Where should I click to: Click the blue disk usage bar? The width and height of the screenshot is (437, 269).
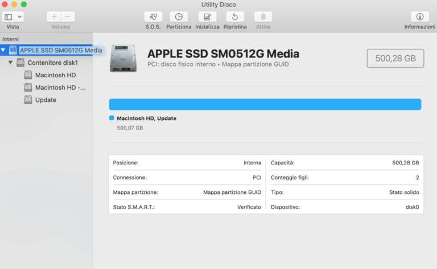265,105
